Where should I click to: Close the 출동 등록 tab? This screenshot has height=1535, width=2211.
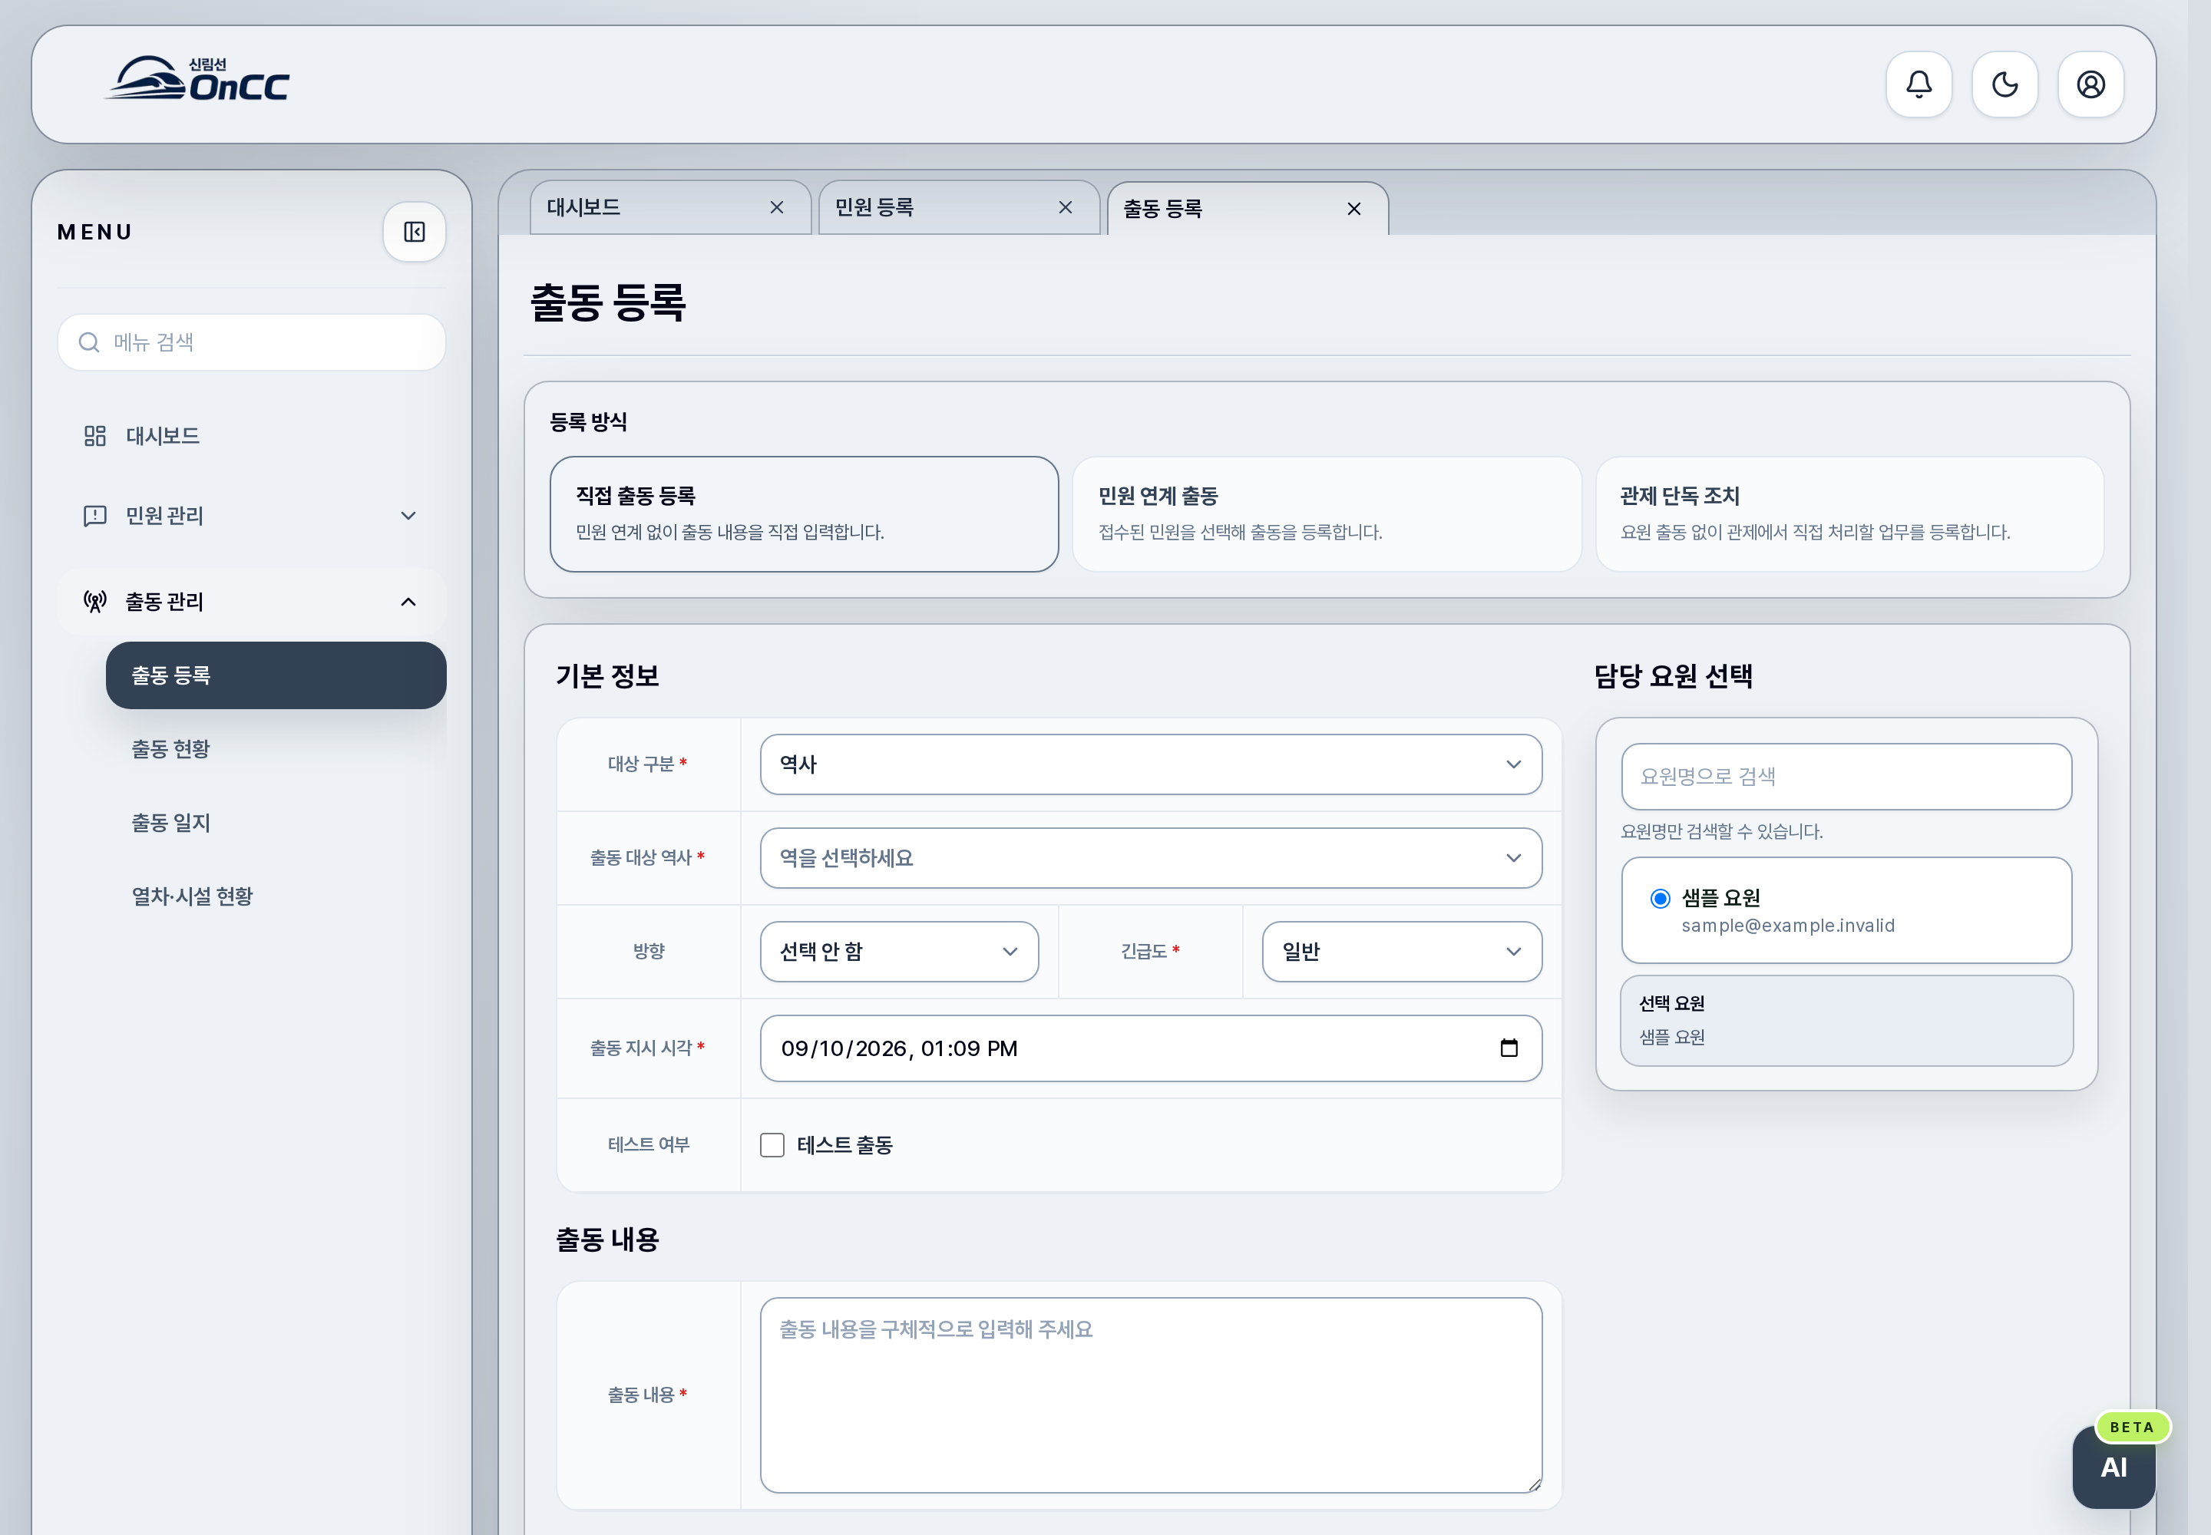pyautogui.click(x=1353, y=209)
